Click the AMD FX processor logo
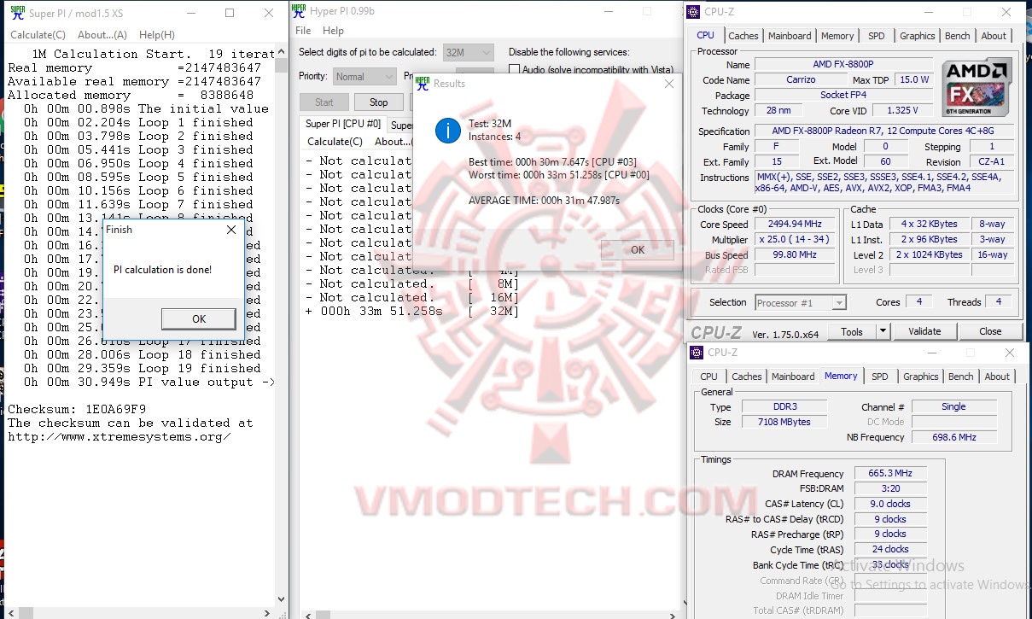Screen dimensions: 1032x619 (x=977, y=87)
